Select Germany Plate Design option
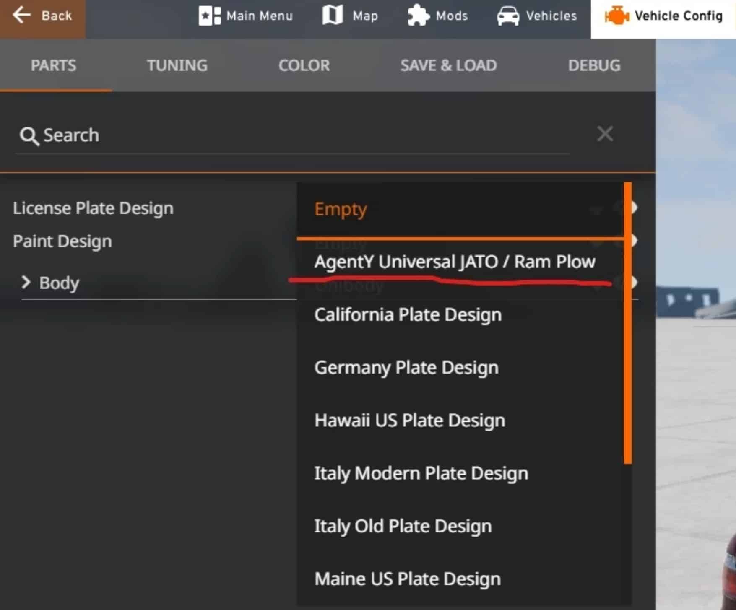This screenshot has width=736, height=610. point(406,367)
